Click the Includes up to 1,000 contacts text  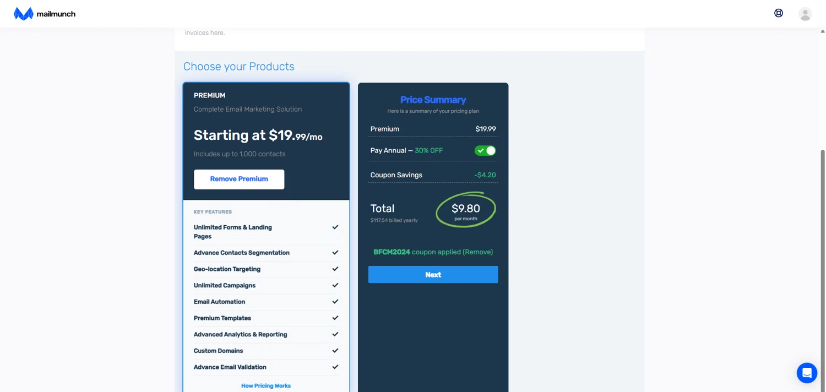[x=240, y=154]
